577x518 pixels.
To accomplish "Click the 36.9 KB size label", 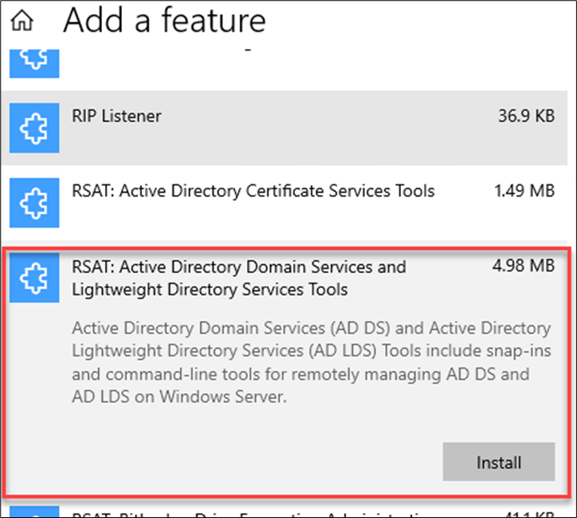I will pyautogui.click(x=526, y=116).
